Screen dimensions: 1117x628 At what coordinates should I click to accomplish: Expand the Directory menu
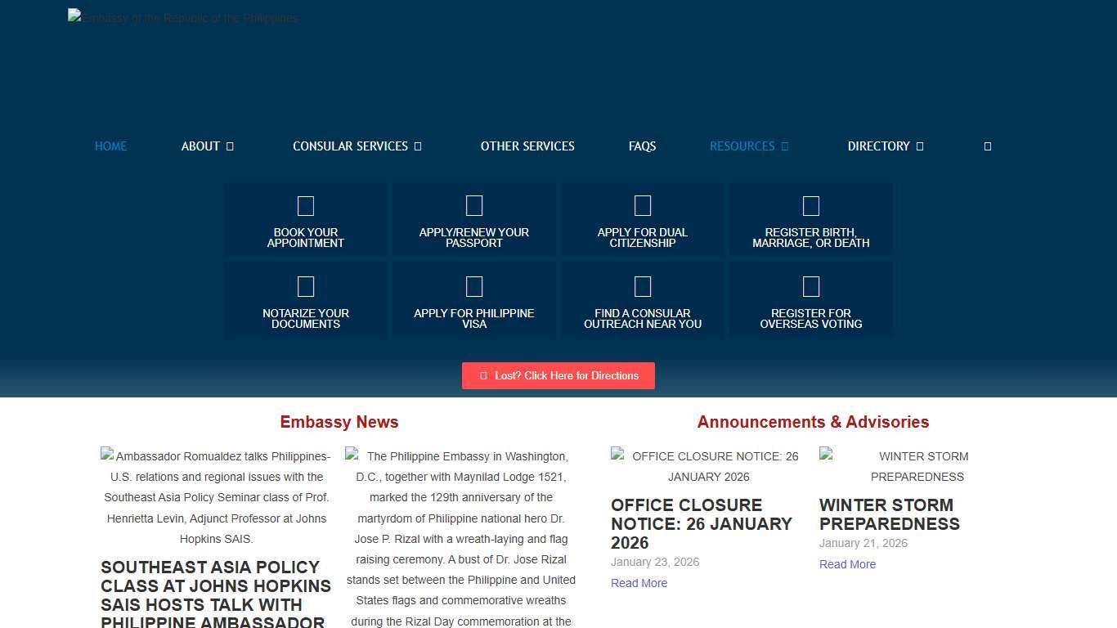click(x=885, y=146)
